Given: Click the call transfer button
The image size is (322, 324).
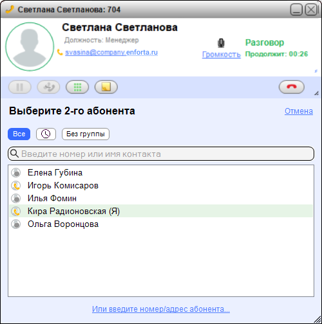Looking at the screenshot, I should coord(48,87).
